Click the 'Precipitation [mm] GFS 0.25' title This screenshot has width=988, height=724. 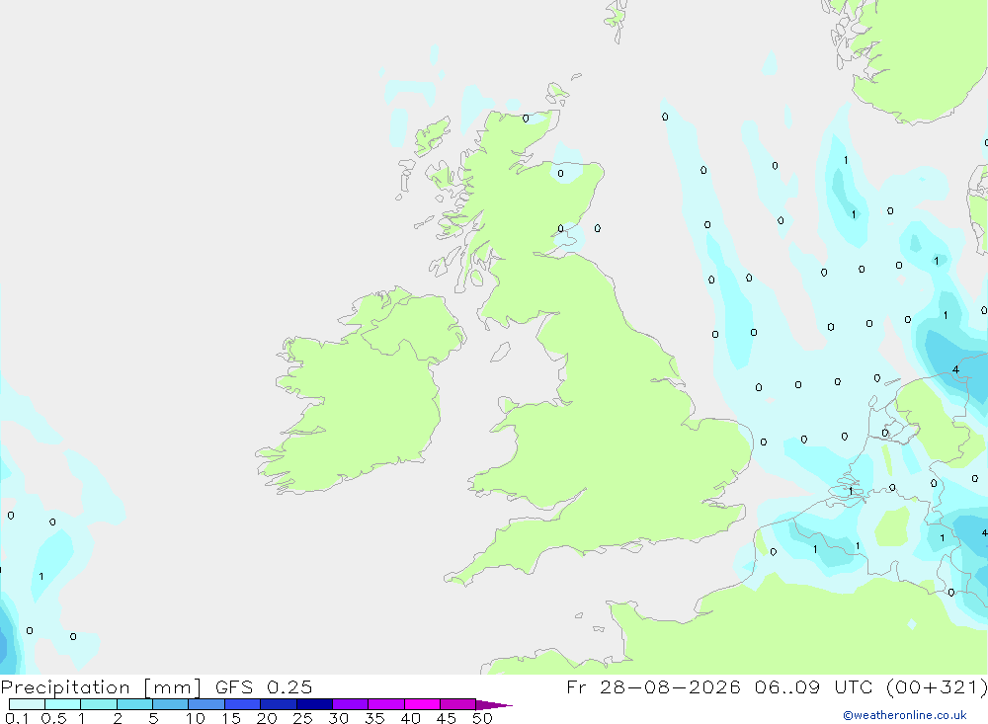[x=156, y=686]
